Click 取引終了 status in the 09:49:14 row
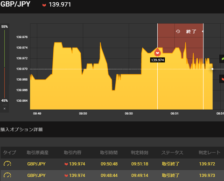224x181 pixels. pos(171,175)
